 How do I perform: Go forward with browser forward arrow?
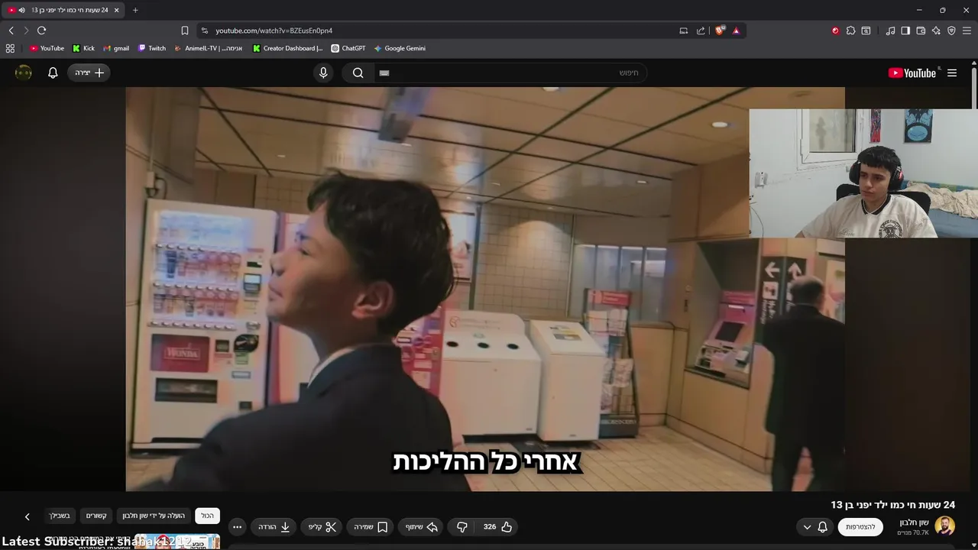tap(26, 31)
